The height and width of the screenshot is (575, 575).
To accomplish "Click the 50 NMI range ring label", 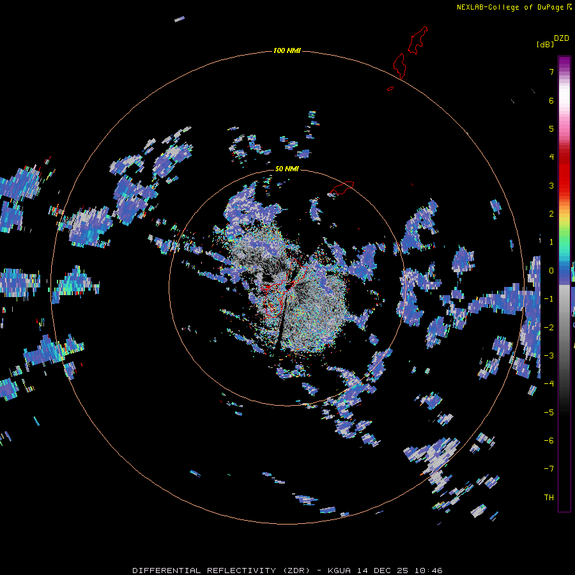I will pyautogui.click(x=287, y=169).
